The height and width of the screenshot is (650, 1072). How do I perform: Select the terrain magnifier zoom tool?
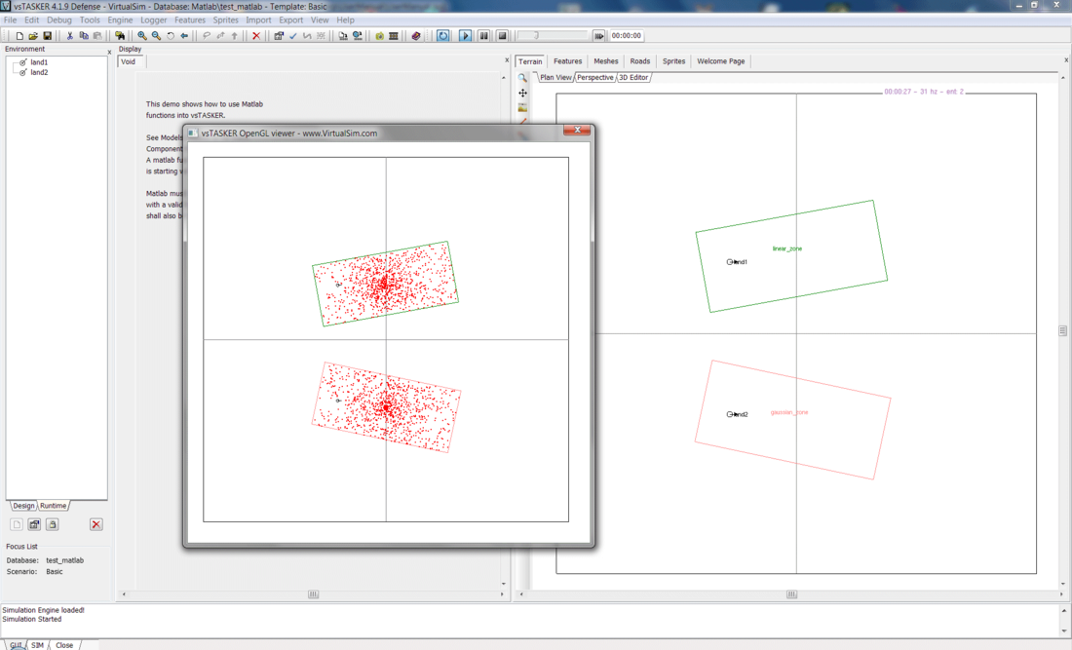point(523,78)
